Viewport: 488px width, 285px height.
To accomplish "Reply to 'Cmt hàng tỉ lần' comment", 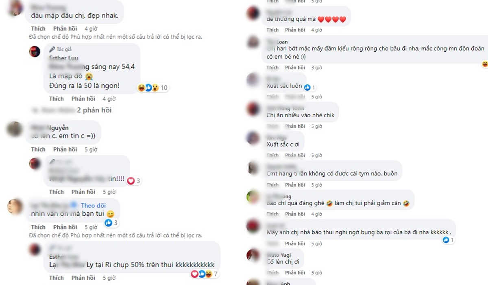I will (295, 185).
